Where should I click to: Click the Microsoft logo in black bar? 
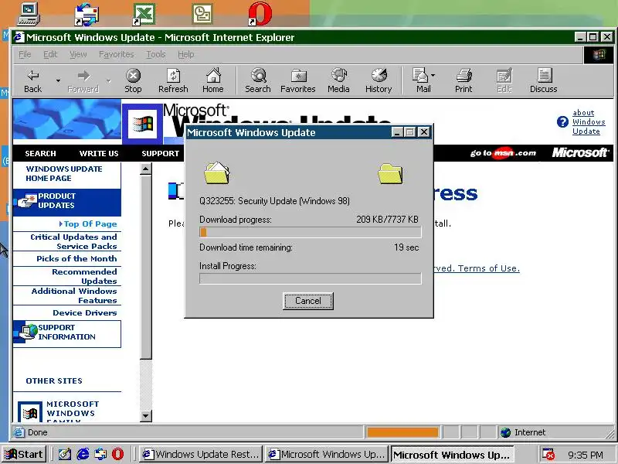pos(580,152)
